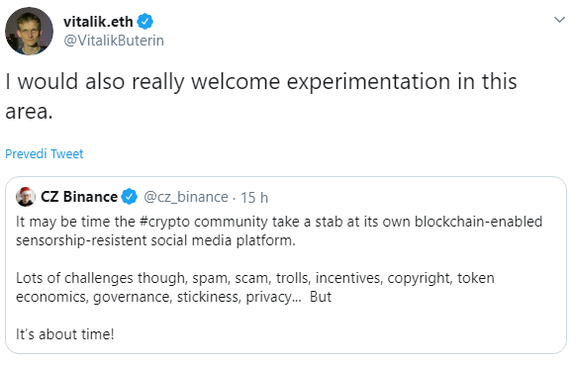Click the Prevedi Tweet translate link
This screenshot has height=369, width=576.
coord(45,153)
